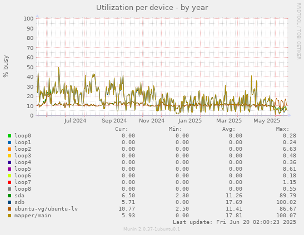Image resolution: width=304 pixels, height=235 pixels.
Task: Click the loop2 orange color swatch
Action: [x=9, y=149]
